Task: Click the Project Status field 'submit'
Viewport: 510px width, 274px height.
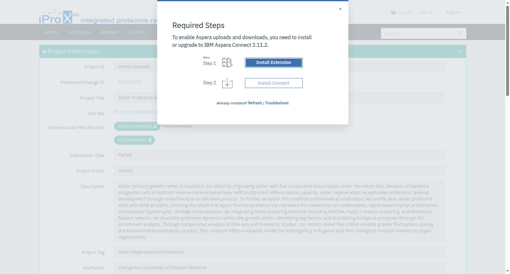Action: pos(280,171)
